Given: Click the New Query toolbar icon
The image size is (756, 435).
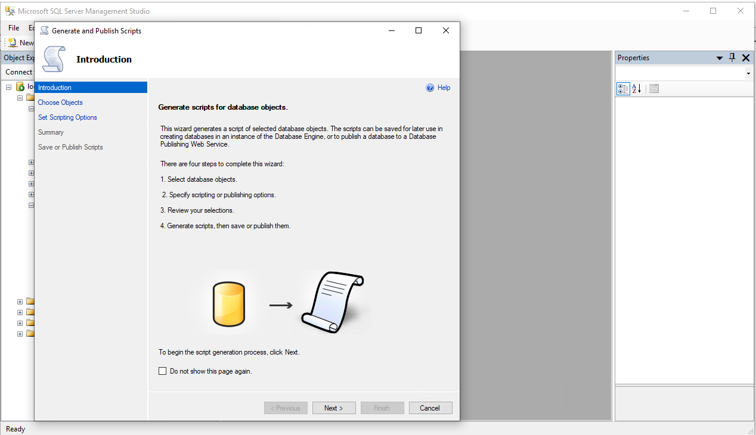Looking at the screenshot, I should click(13, 43).
